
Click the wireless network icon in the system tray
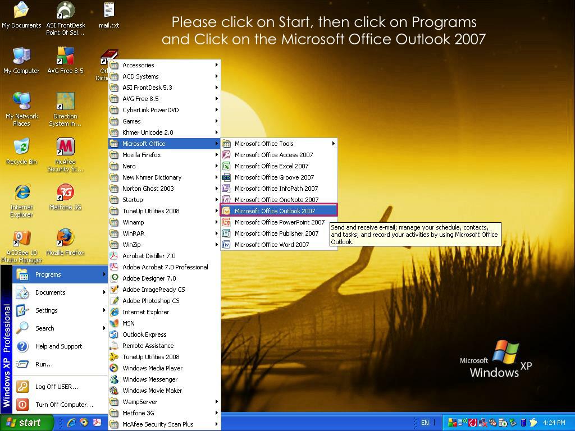(x=463, y=423)
